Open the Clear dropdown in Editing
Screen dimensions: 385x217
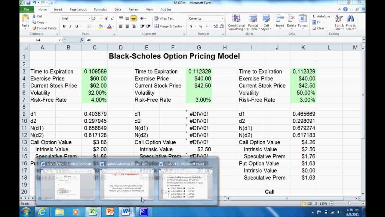click(x=319, y=28)
